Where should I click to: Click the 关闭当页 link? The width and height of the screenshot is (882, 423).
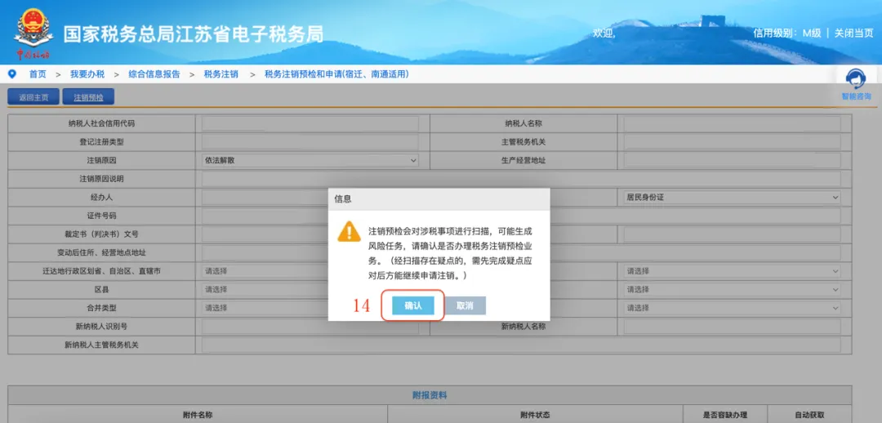853,33
